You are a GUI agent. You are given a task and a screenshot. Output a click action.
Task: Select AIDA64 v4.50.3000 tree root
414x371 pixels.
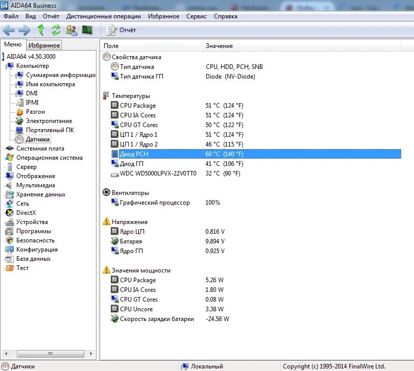coord(31,57)
